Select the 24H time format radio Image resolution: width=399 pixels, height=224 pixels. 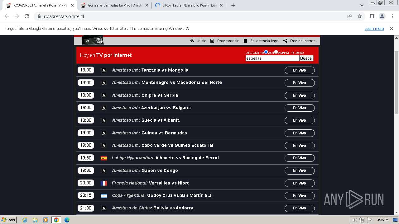click(266, 52)
